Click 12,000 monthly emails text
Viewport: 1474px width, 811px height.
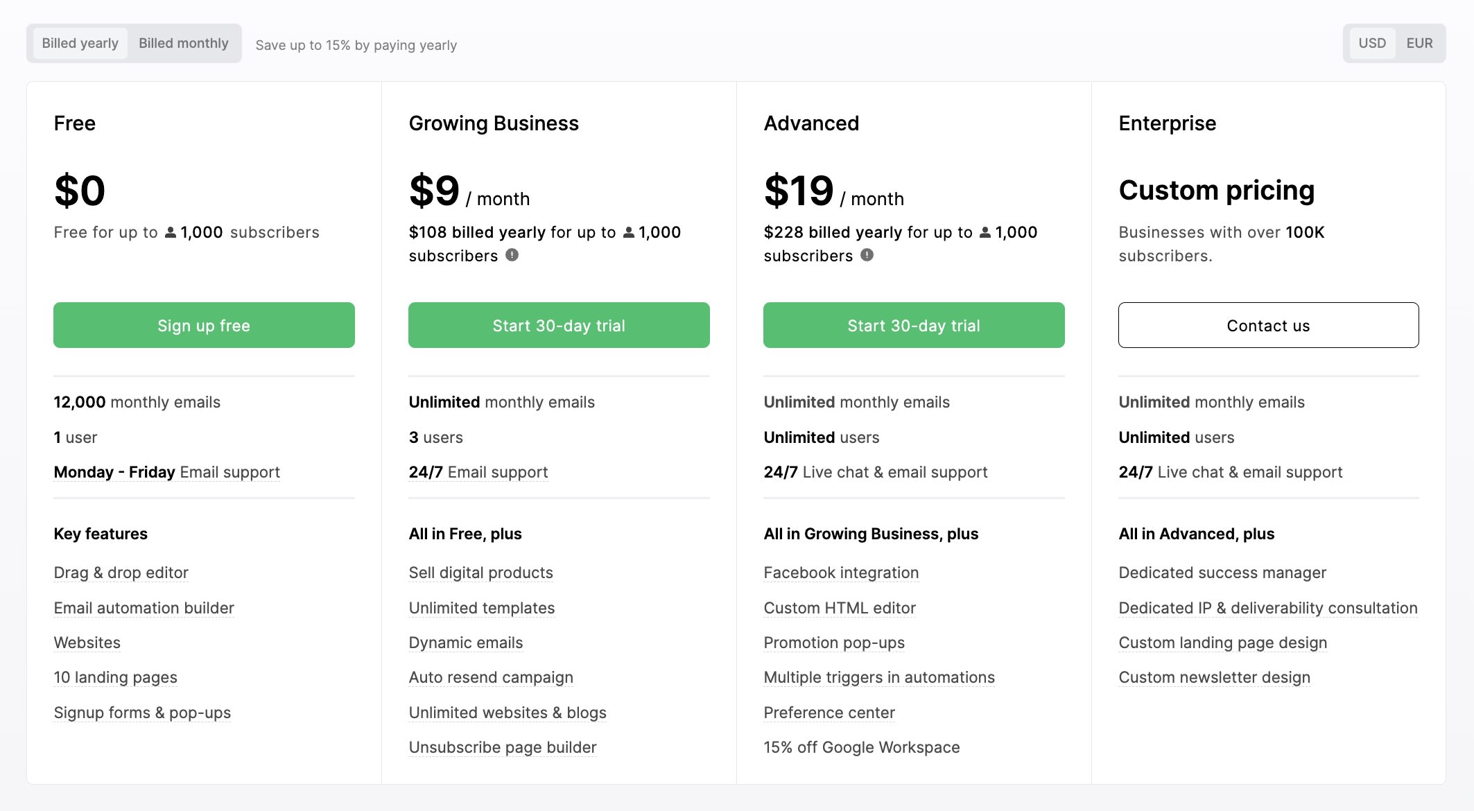click(x=137, y=402)
